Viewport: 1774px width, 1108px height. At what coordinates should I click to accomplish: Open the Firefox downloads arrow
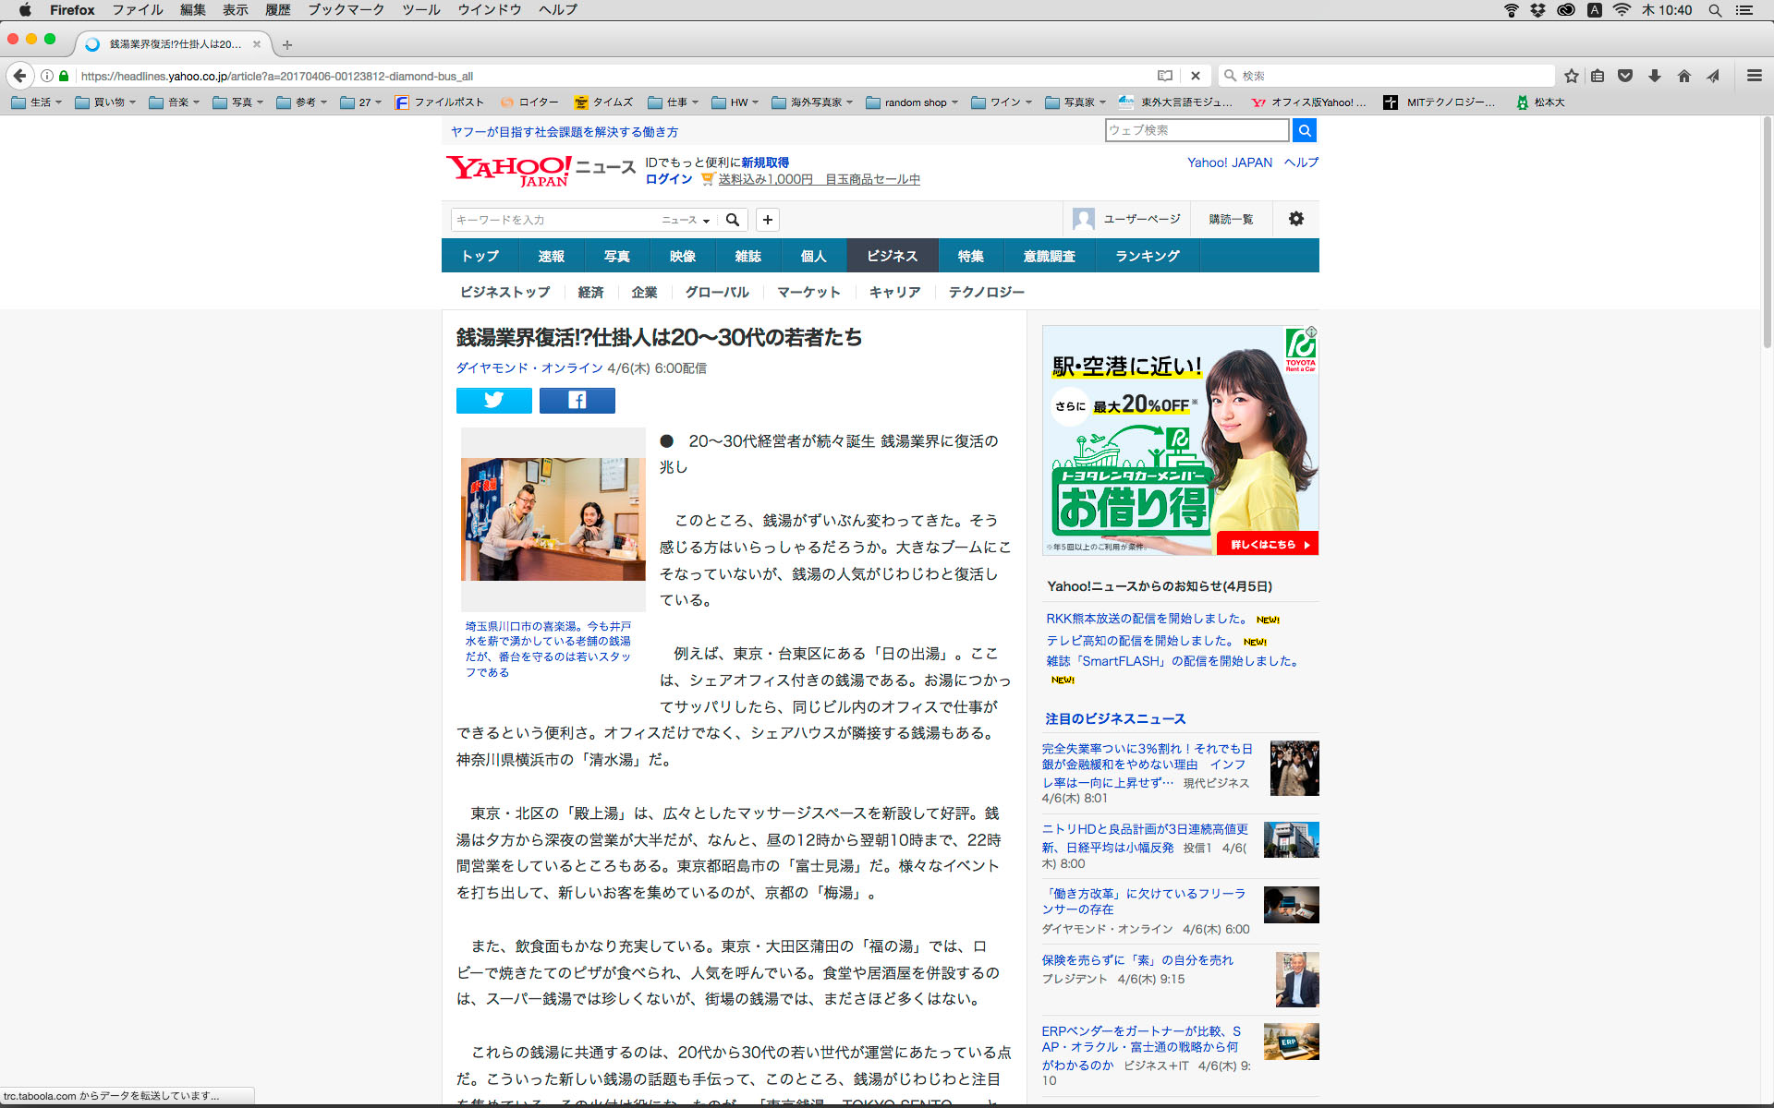pyautogui.click(x=1655, y=76)
